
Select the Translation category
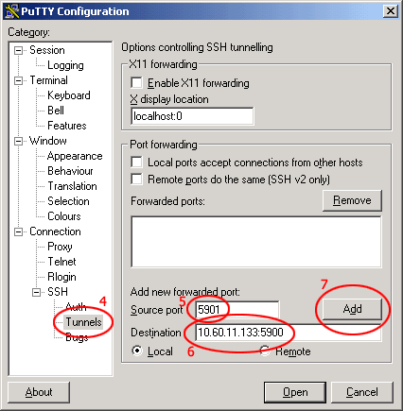click(72, 186)
